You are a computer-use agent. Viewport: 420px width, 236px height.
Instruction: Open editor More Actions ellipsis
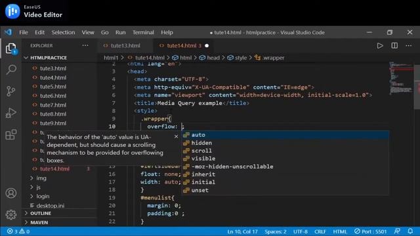tap(408, 46)
